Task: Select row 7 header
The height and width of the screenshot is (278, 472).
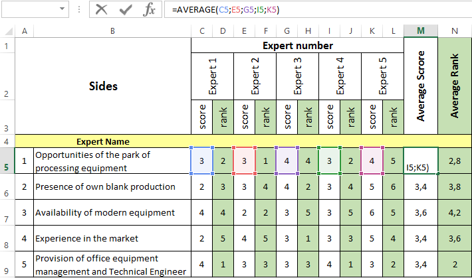Action: tap(7, 212)
